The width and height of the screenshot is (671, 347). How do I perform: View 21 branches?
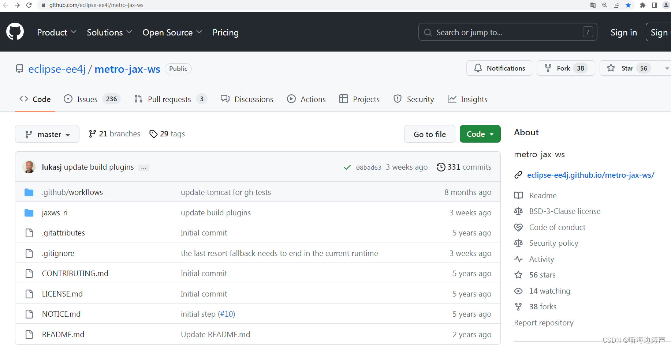(x=115, y=134)
